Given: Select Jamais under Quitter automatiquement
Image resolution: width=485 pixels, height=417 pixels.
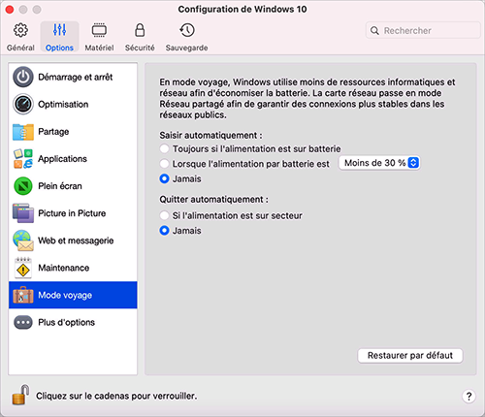Looking at the screenshot, I should pos(164,231).
